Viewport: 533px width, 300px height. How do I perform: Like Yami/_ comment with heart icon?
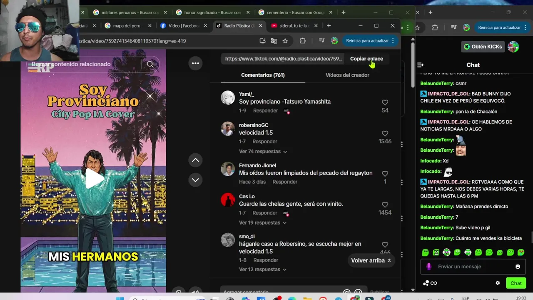point(385,102)
